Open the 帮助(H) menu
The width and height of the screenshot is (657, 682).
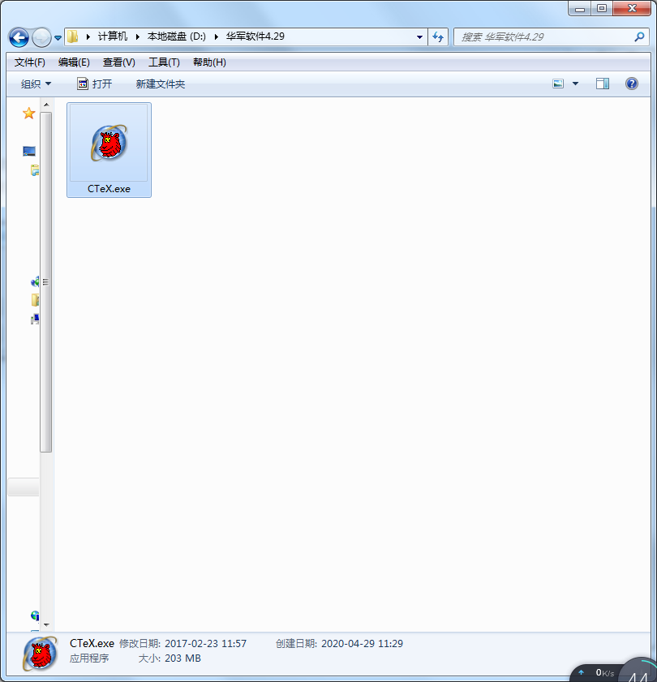point(209,62)
